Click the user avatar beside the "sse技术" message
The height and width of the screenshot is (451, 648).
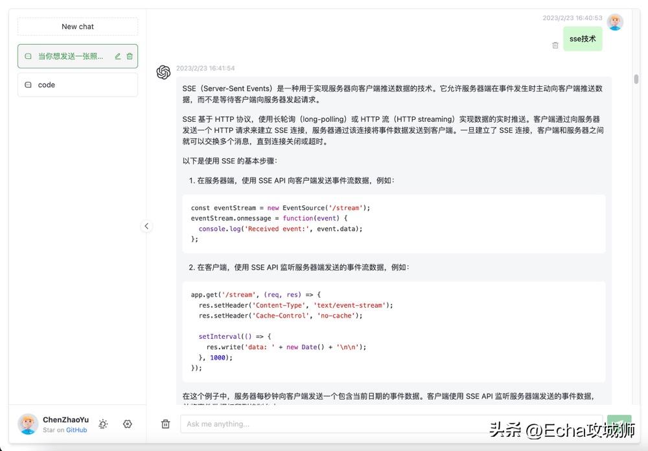point(615,21)
